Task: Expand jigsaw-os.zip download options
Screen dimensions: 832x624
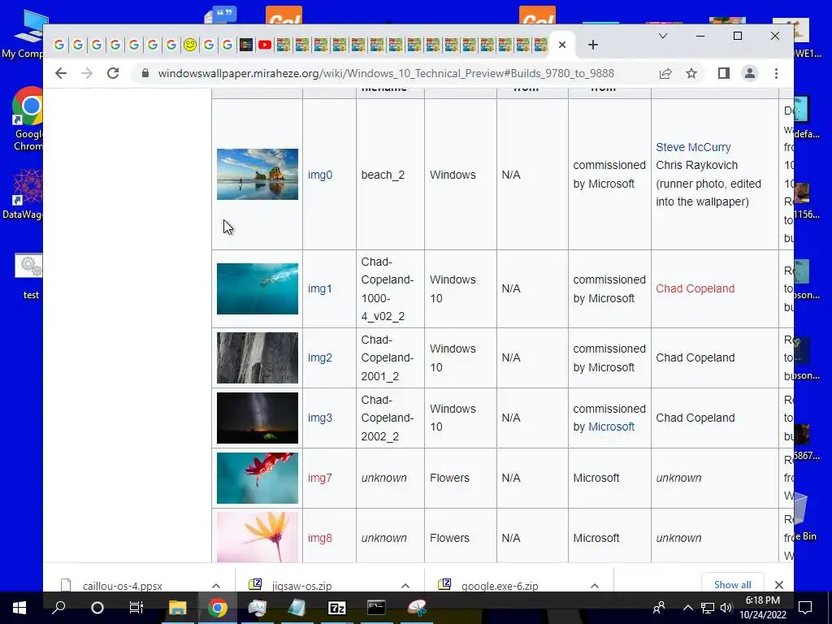Action: coord(405,586)
